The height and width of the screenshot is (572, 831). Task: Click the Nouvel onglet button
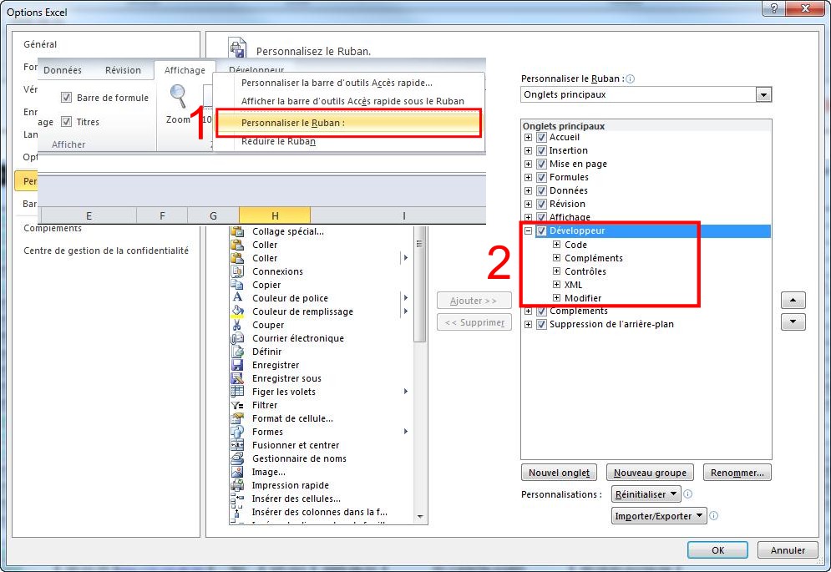coord(560,473)
